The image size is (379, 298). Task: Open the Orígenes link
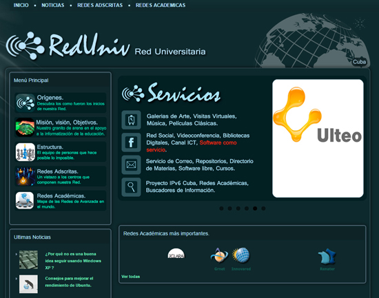(x=50, y=98)
